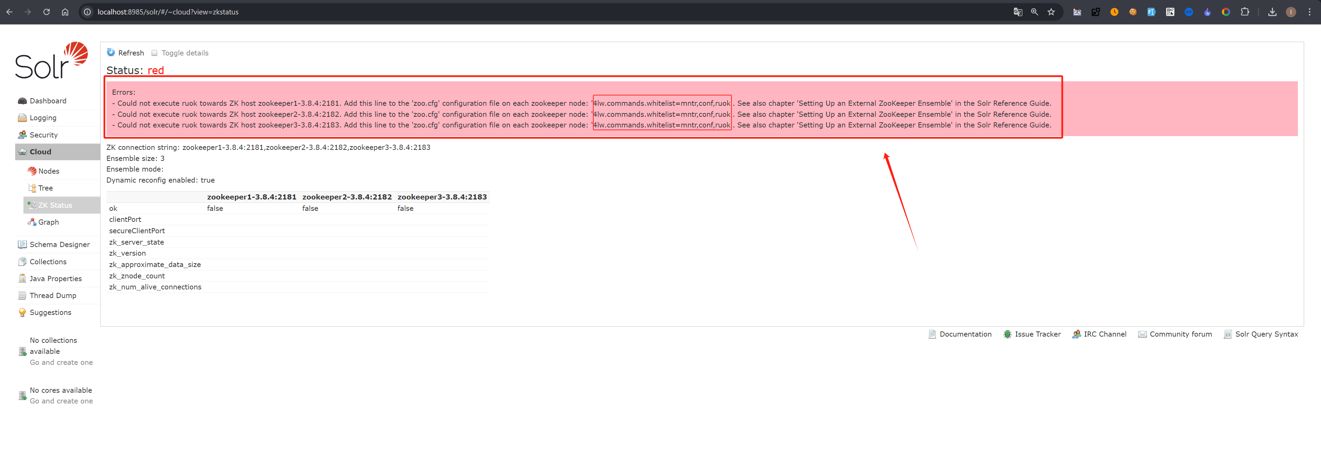Click the Suggestions panel icon

click(21, 312)
